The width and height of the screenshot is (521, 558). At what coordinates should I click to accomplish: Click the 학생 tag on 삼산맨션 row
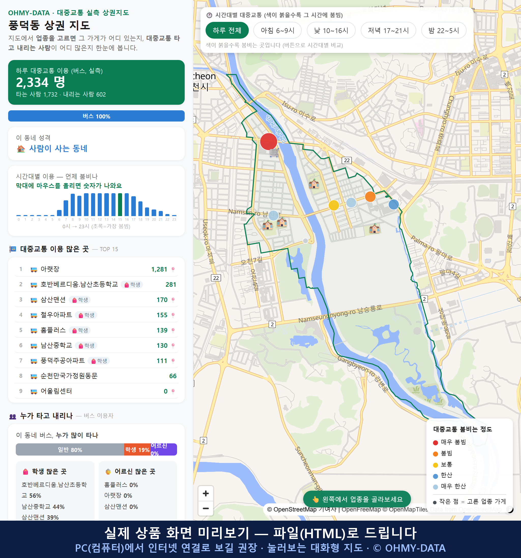click(x=80, y=300)
